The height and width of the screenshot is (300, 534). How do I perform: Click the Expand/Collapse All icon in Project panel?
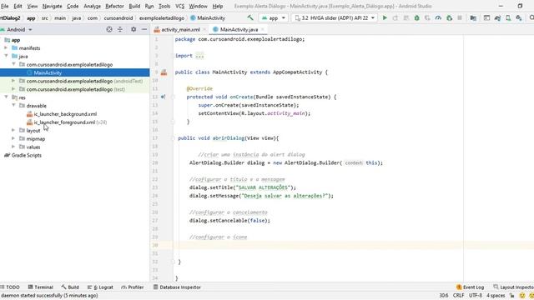[x=120, y=30]
